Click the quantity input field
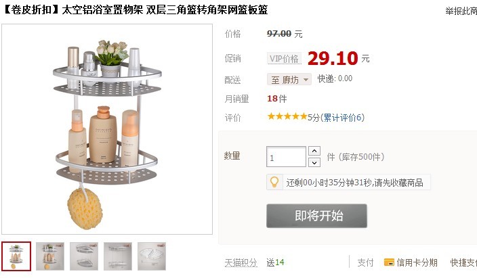The height and width of the screenshot is (278, 477). (x=286, y=157)
